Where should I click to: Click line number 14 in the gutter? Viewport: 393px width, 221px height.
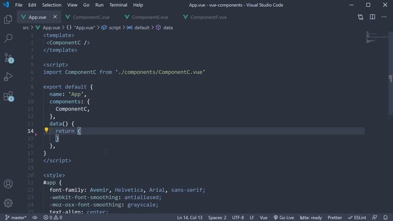coord(31,131)
